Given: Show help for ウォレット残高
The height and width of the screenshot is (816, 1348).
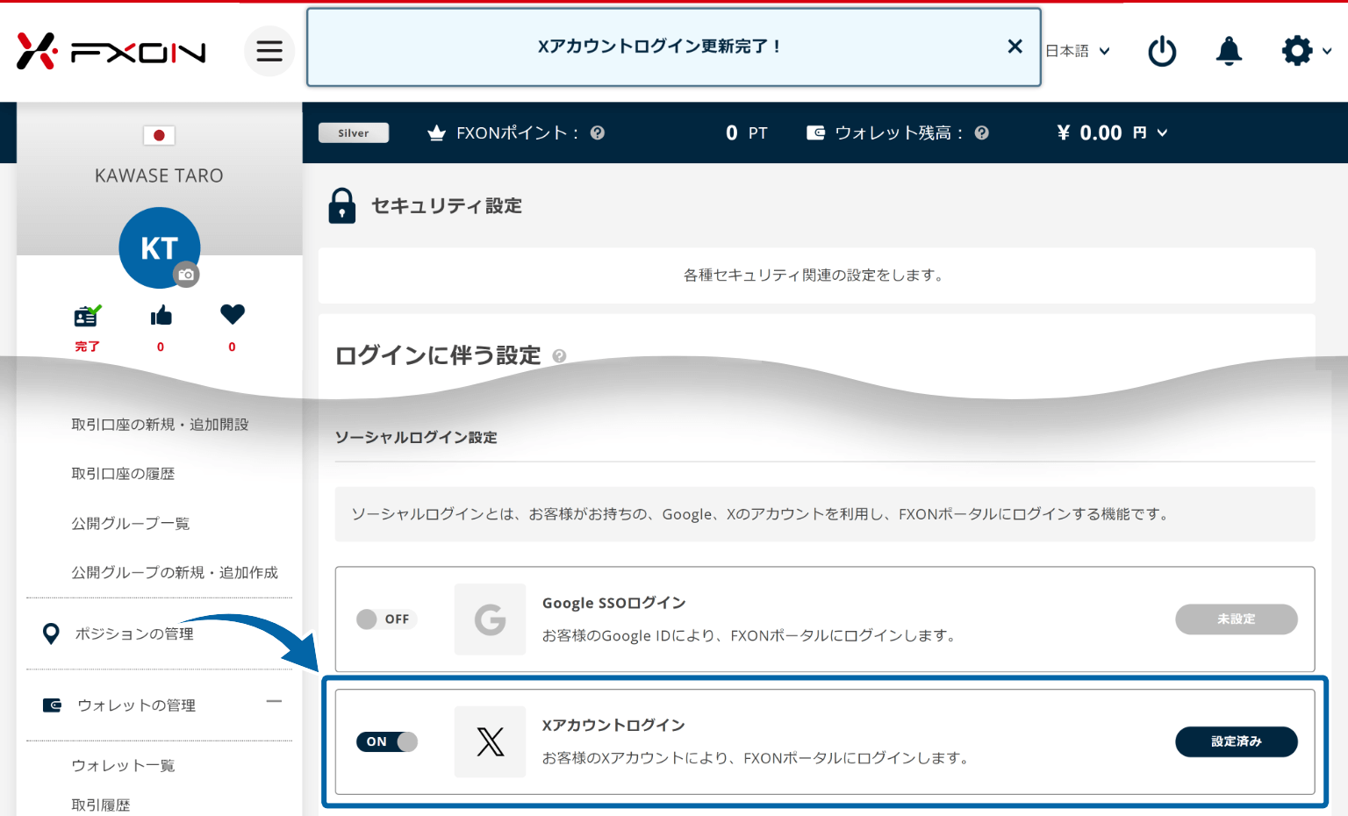Looking at the screenshot, I should click(x=982, y=132).
